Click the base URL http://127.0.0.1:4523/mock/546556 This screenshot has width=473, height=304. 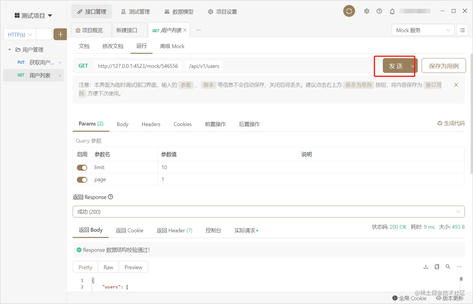point(138,66)
